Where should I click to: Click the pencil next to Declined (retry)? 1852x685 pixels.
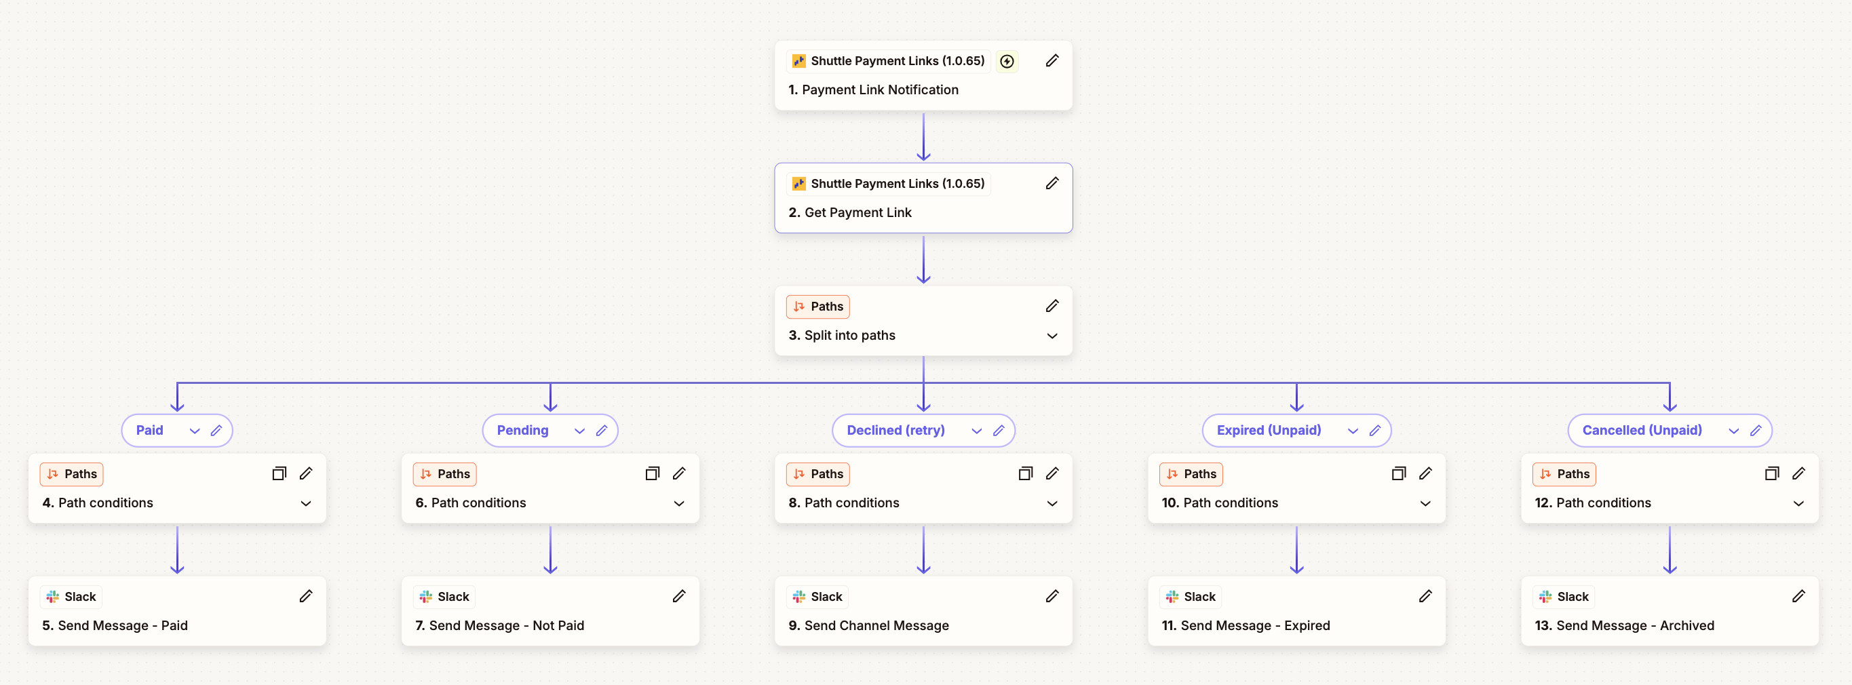[999, 430]
